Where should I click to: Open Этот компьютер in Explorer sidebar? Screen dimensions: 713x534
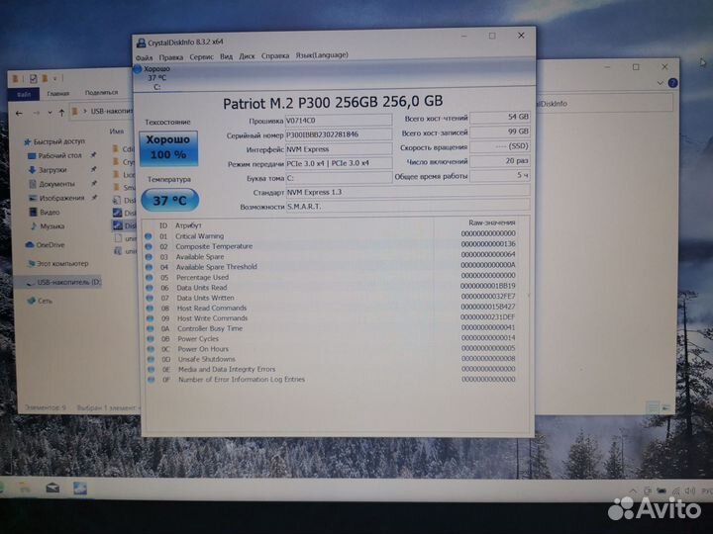pyautogui.click(x=57, y=263)
